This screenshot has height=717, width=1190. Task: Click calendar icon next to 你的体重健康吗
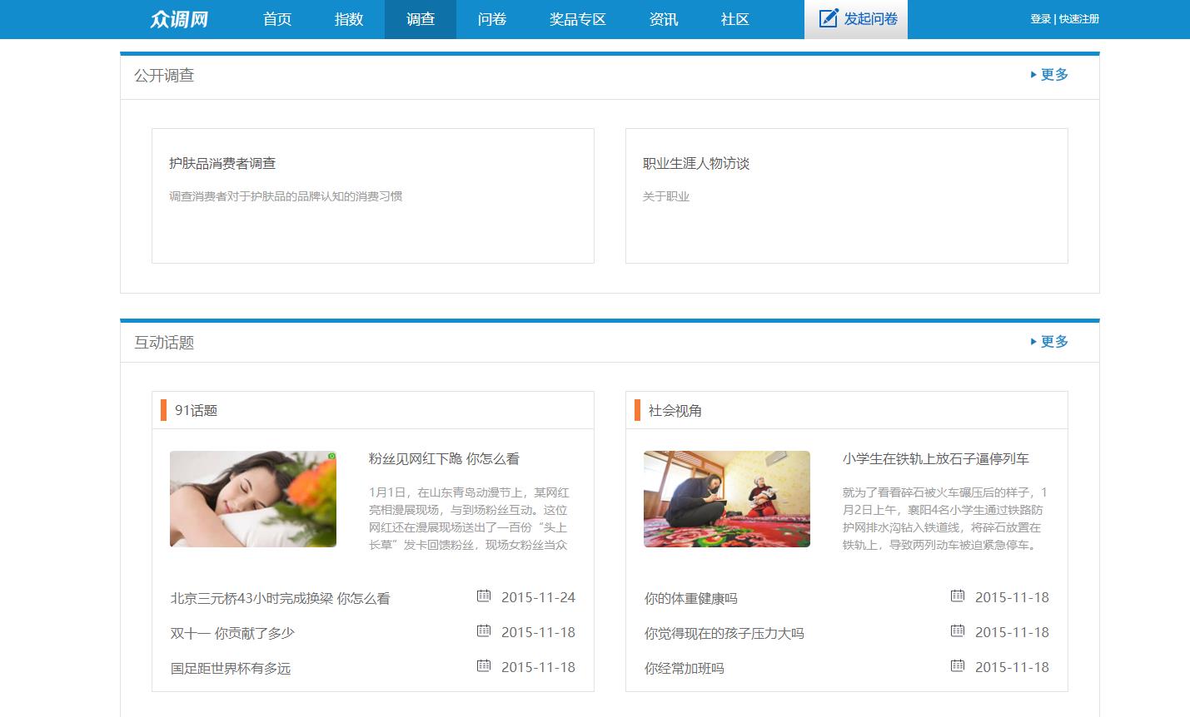[x=958, y=596]
